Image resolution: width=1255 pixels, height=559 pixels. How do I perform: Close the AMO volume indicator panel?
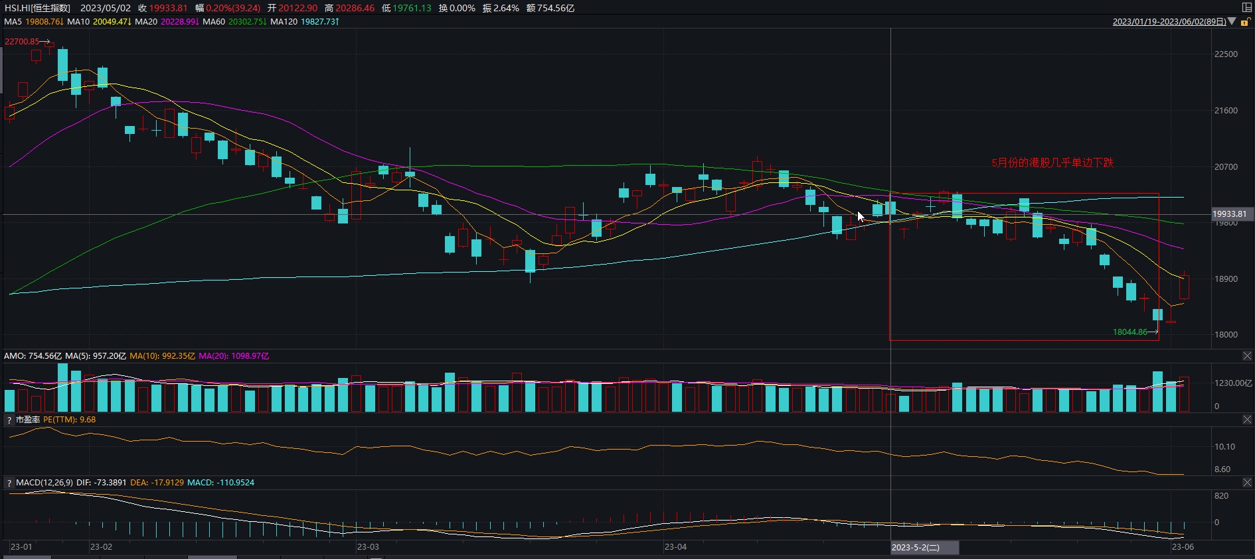pos(1247,356)
